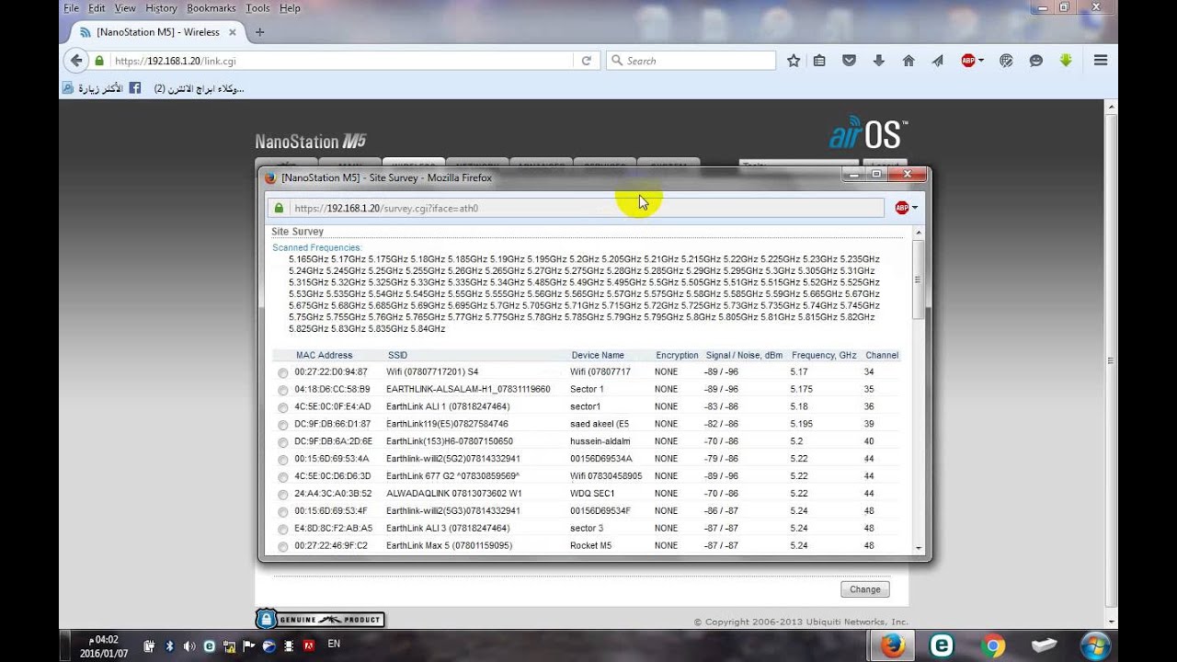Click the green download-arrow extension icon

coord(1066,61)
